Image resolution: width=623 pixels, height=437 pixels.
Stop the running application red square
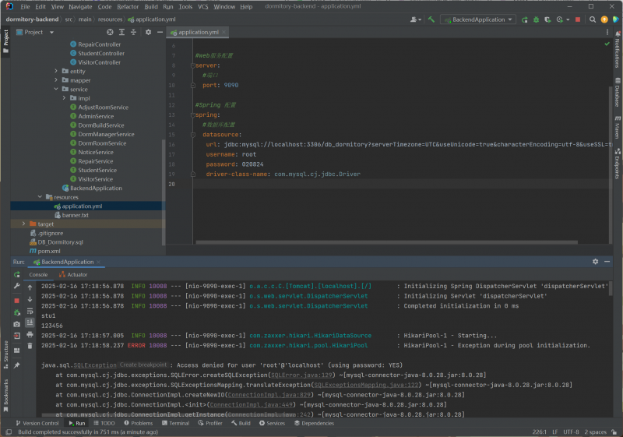click(x=578, y=19)
